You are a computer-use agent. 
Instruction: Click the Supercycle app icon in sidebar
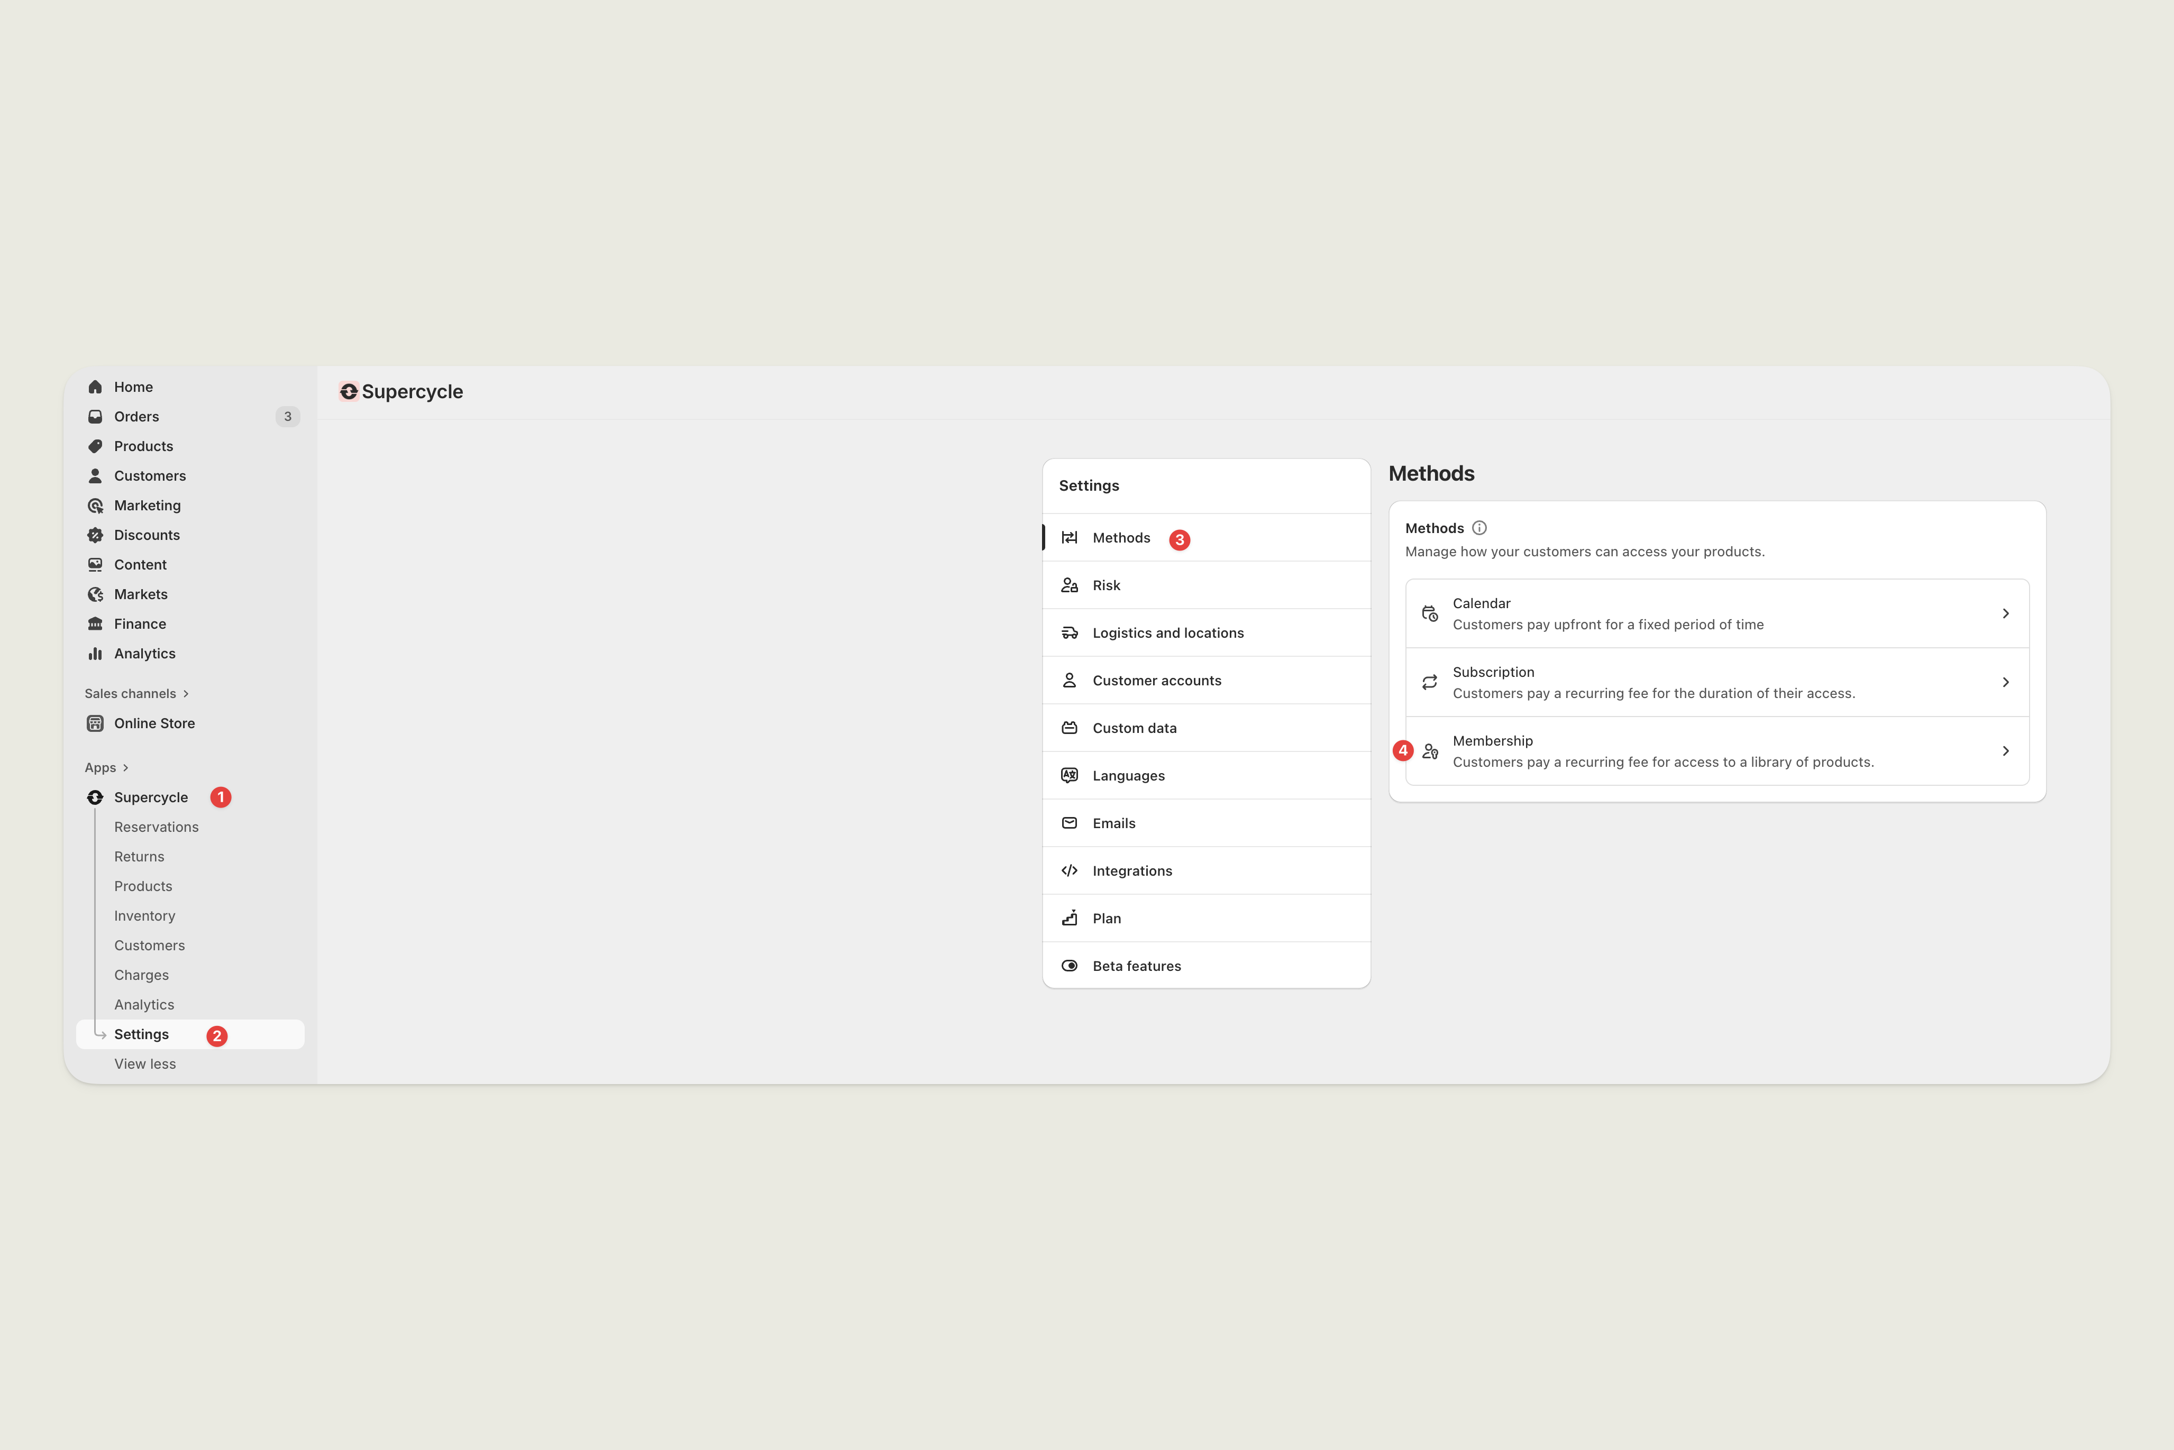95,796
